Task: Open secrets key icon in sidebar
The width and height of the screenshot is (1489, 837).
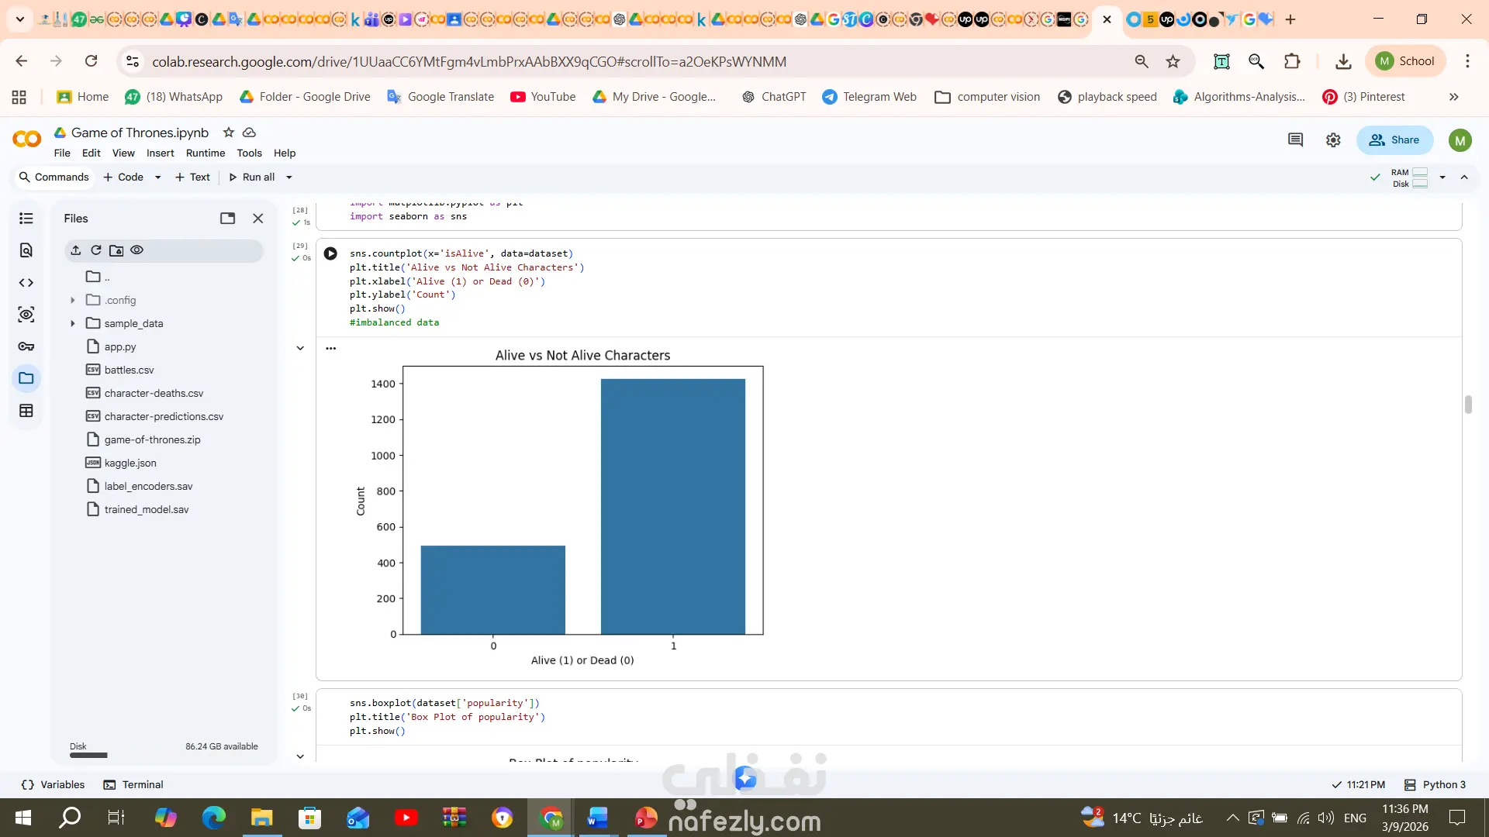Action: tap(26, 346)
